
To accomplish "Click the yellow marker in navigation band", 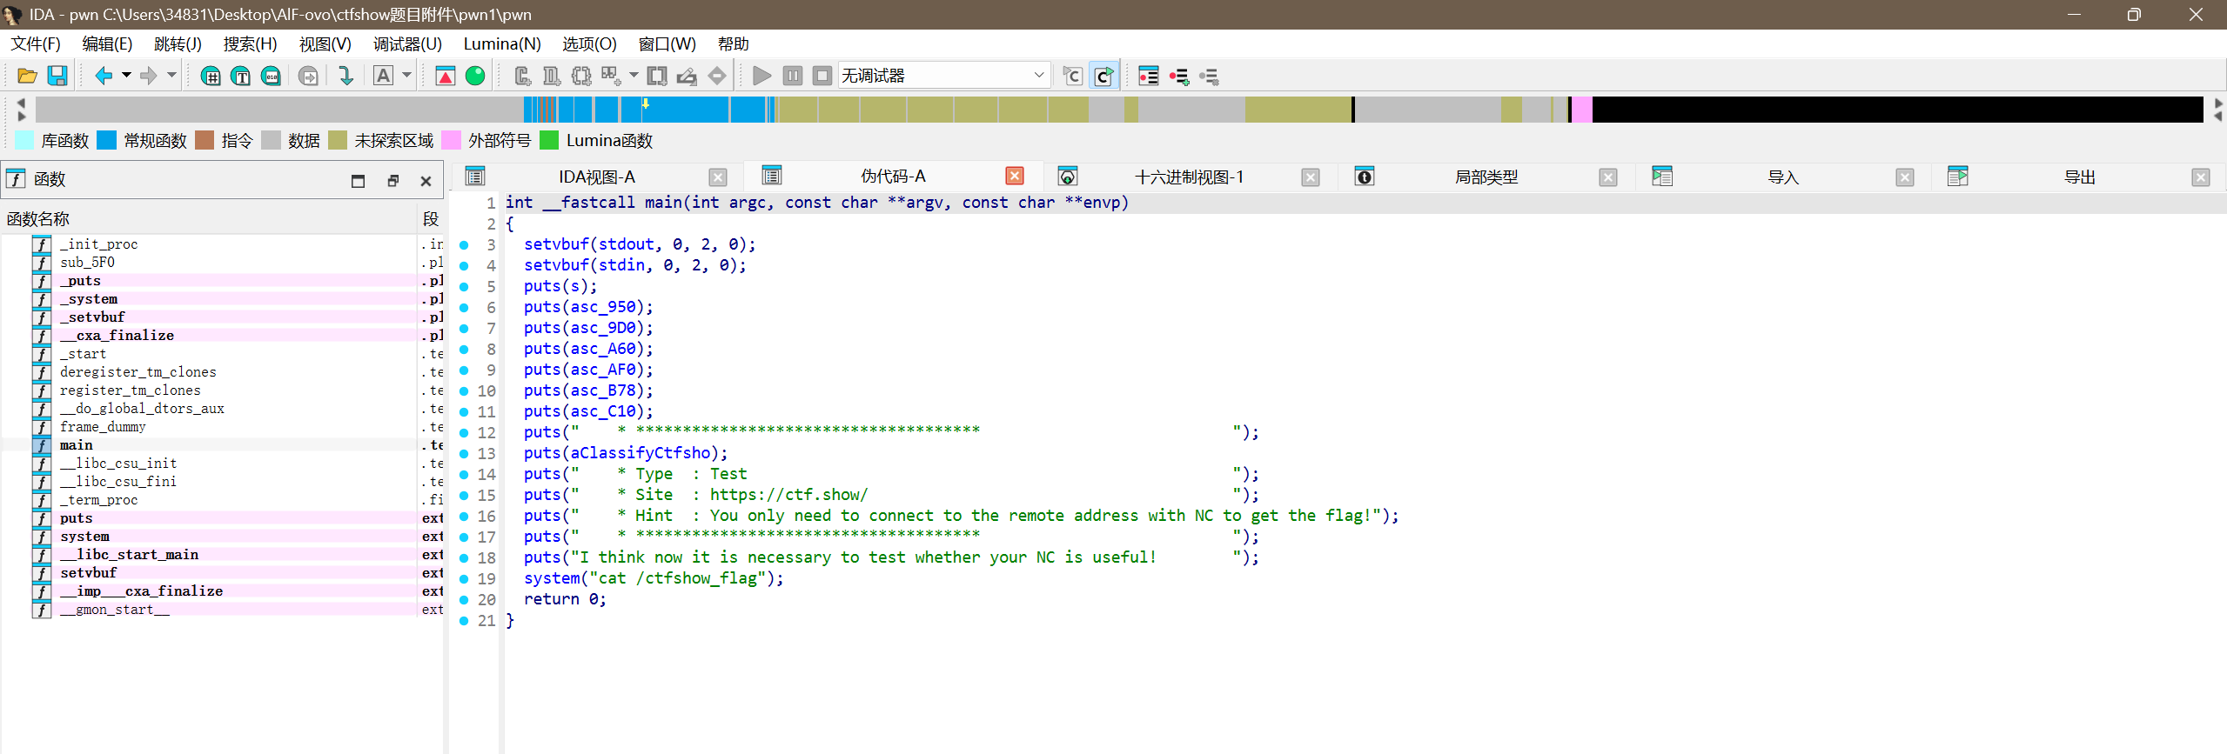I will (646, 103).
